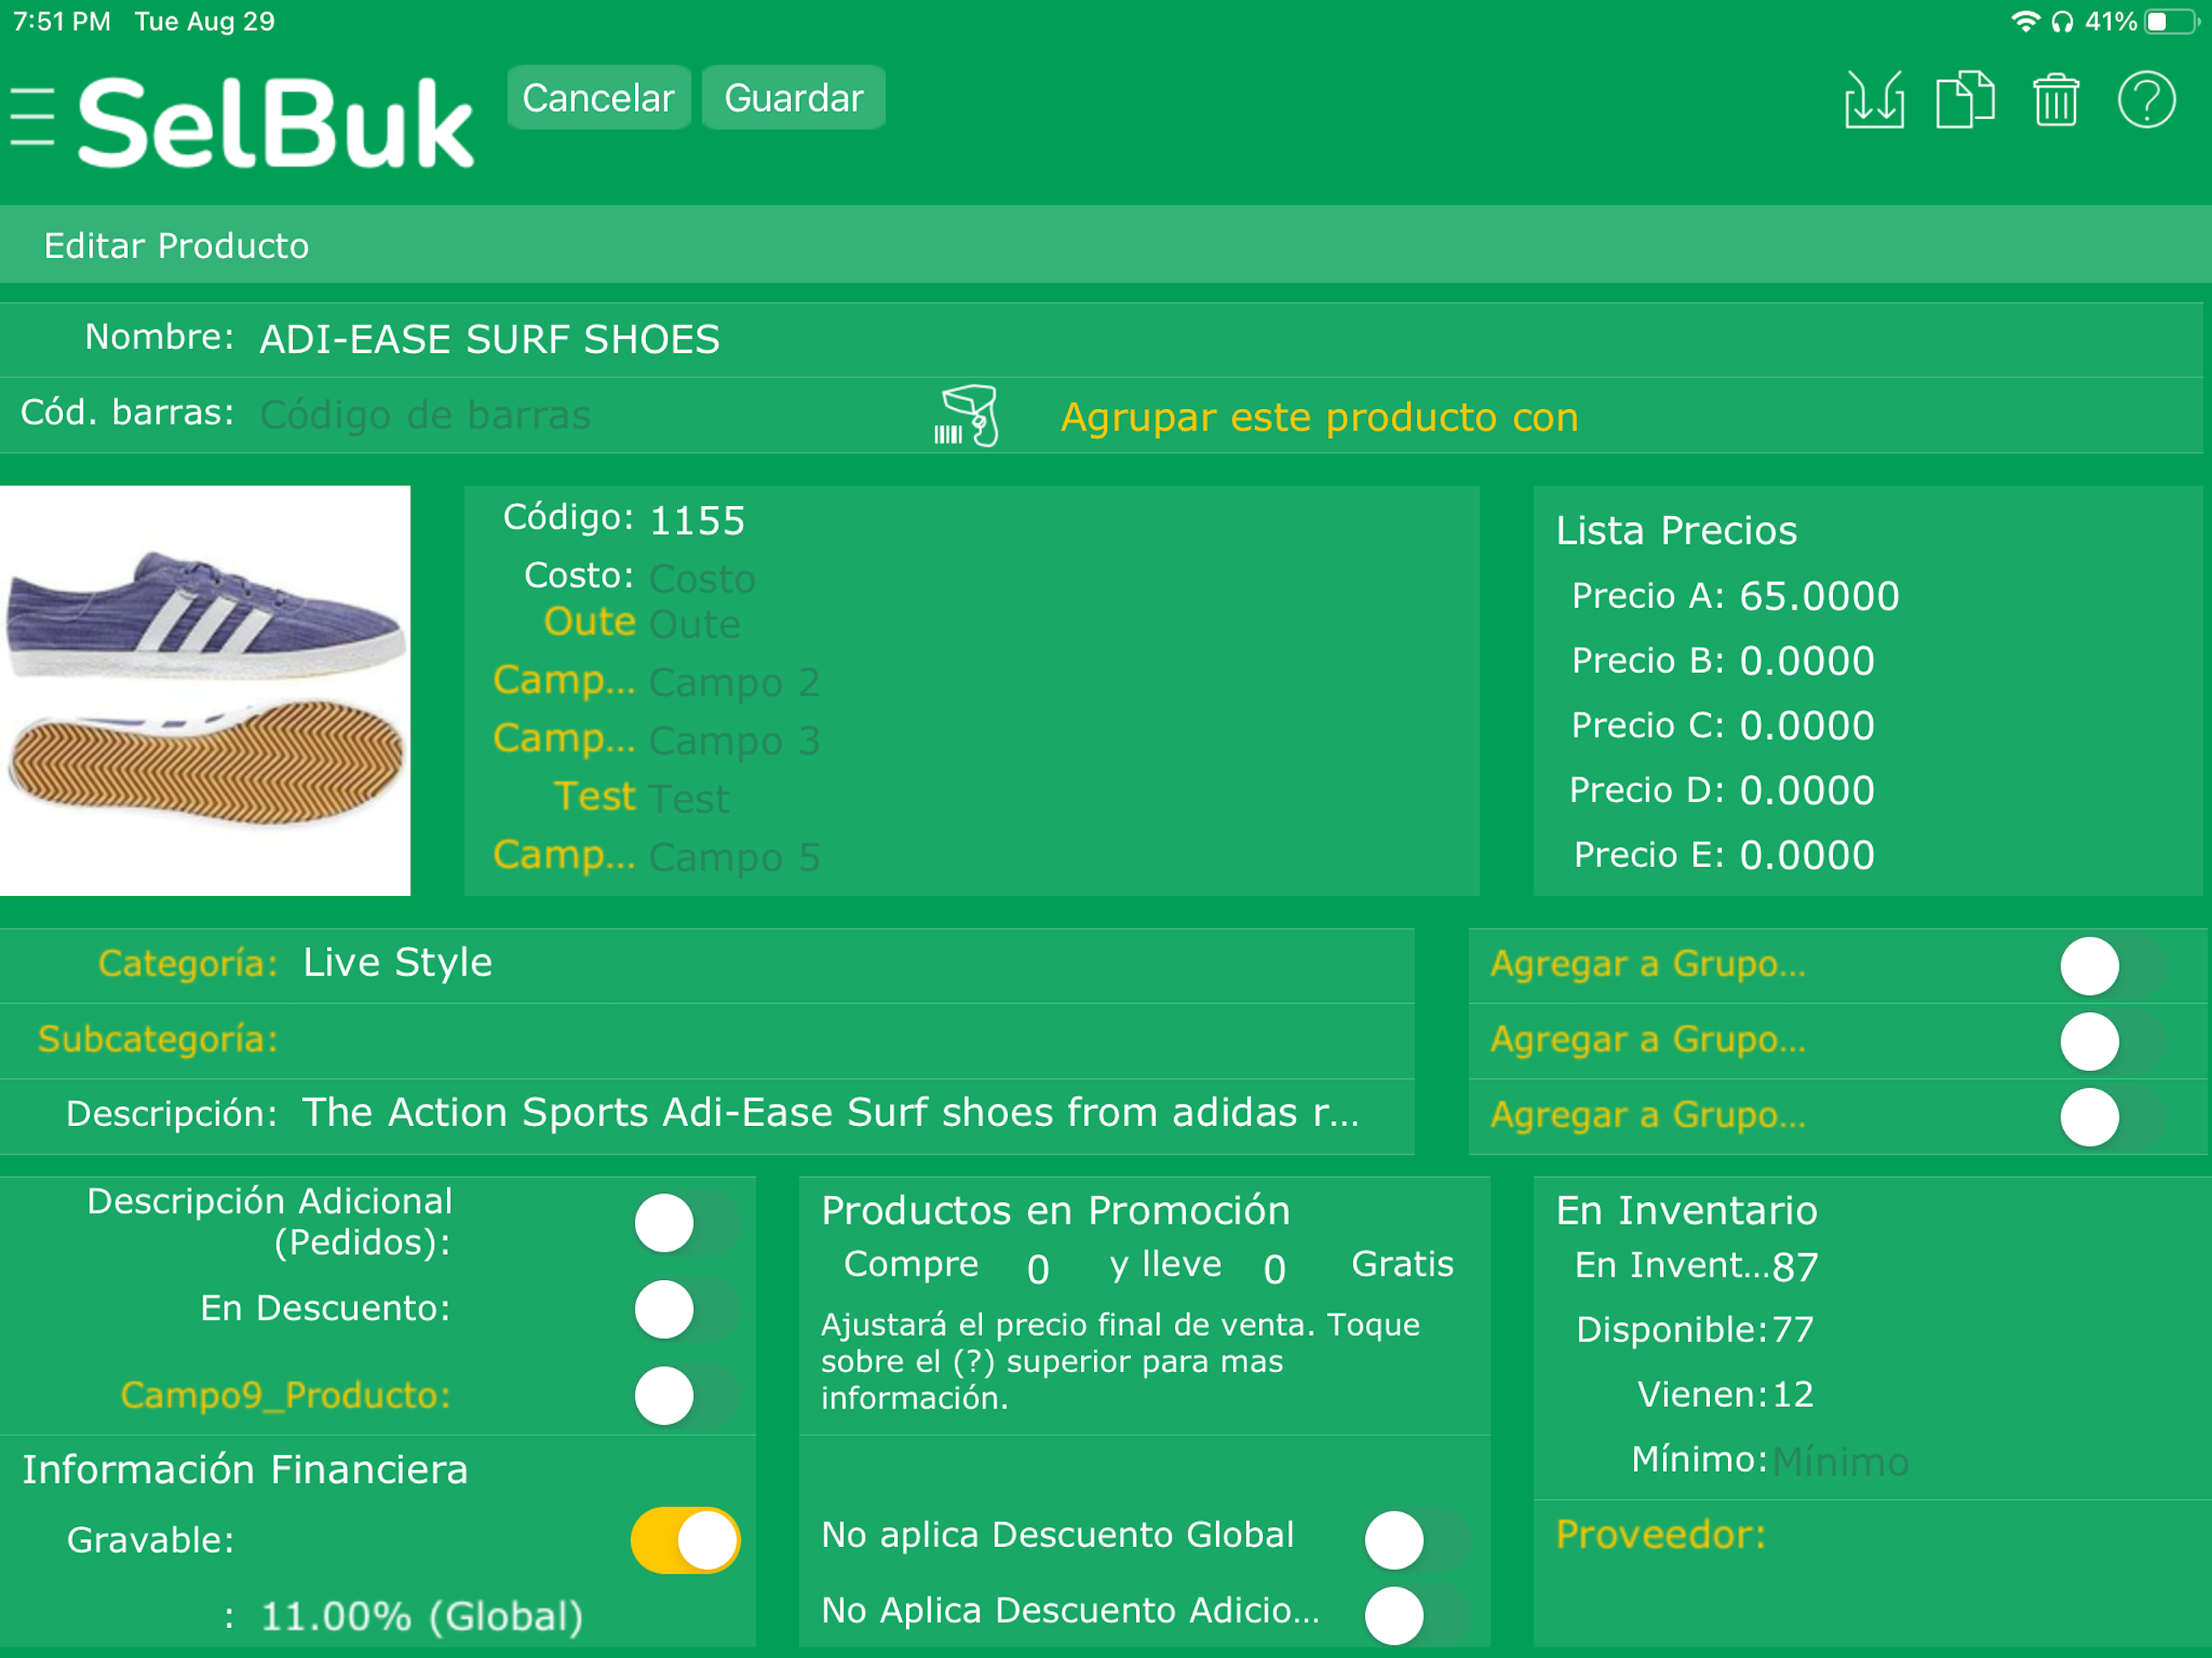The height and width of the screenshot is (1658, 2212).
Task: Open tax rate 11.00% (Global) selector
Action: click(421, 1615)
